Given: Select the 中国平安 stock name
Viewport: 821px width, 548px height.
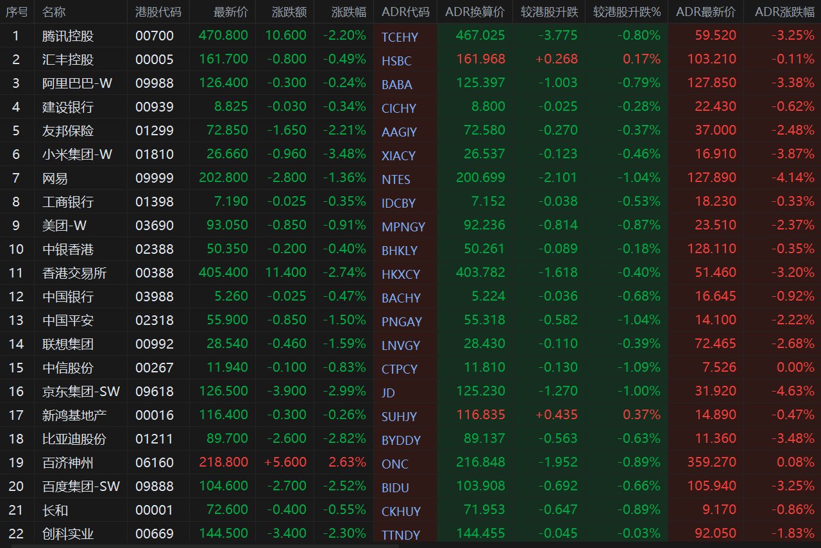Looking at the screenshot, I should point(68,320).
